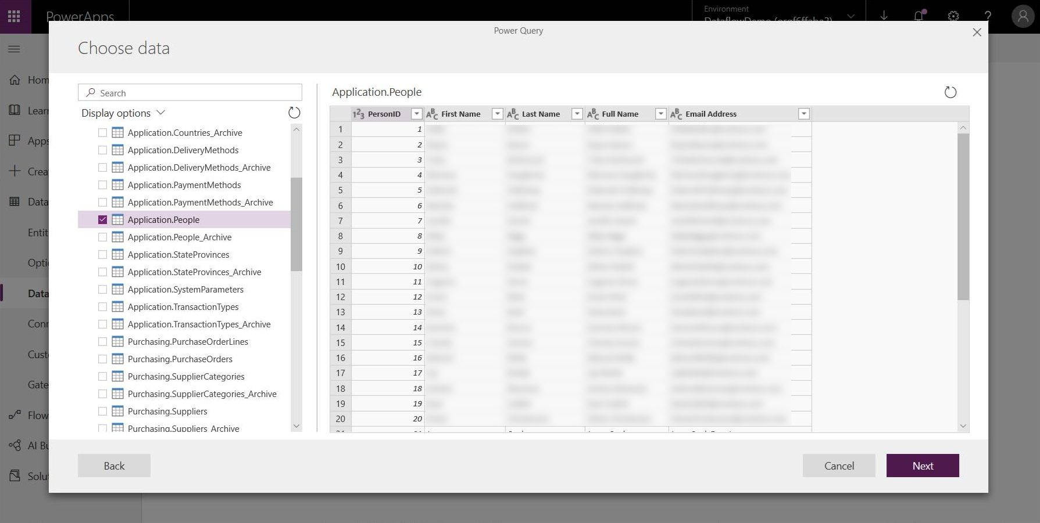1040x523 pixels.
Task: Open the help question mark icon
Action: coord(988,16)
